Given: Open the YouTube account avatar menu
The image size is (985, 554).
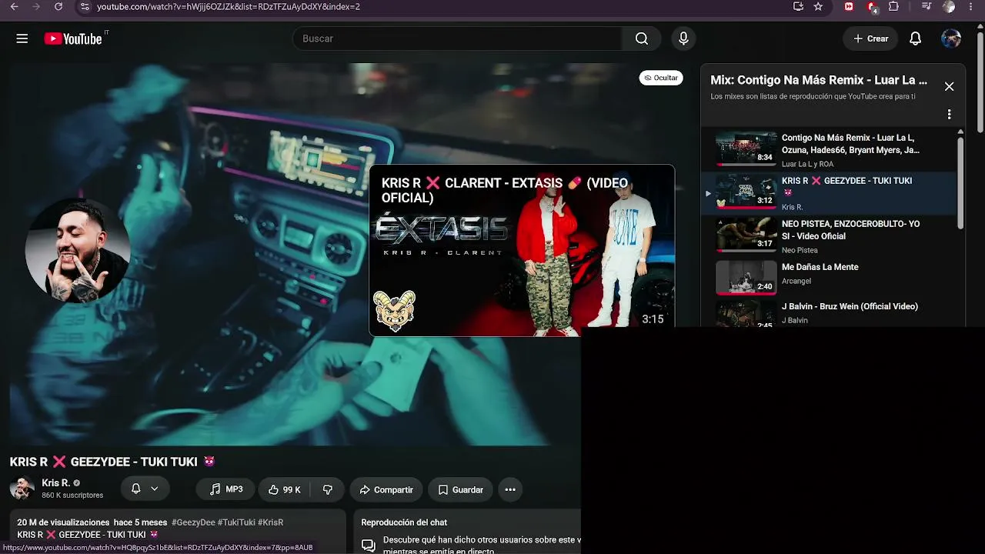Looking at the screenshot, I should [951, 38].
